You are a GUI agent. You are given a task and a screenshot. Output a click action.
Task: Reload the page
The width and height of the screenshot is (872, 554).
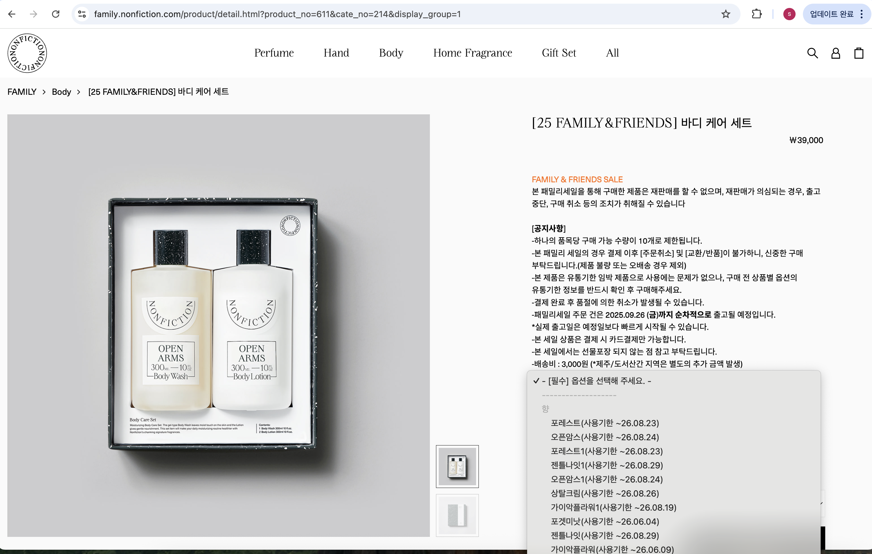56,14
